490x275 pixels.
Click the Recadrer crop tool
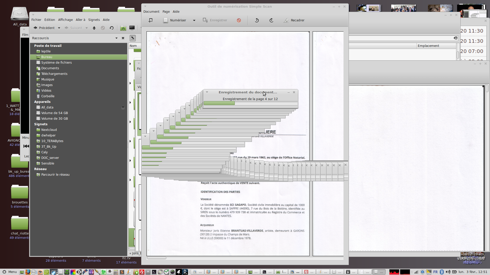point(294,20)
